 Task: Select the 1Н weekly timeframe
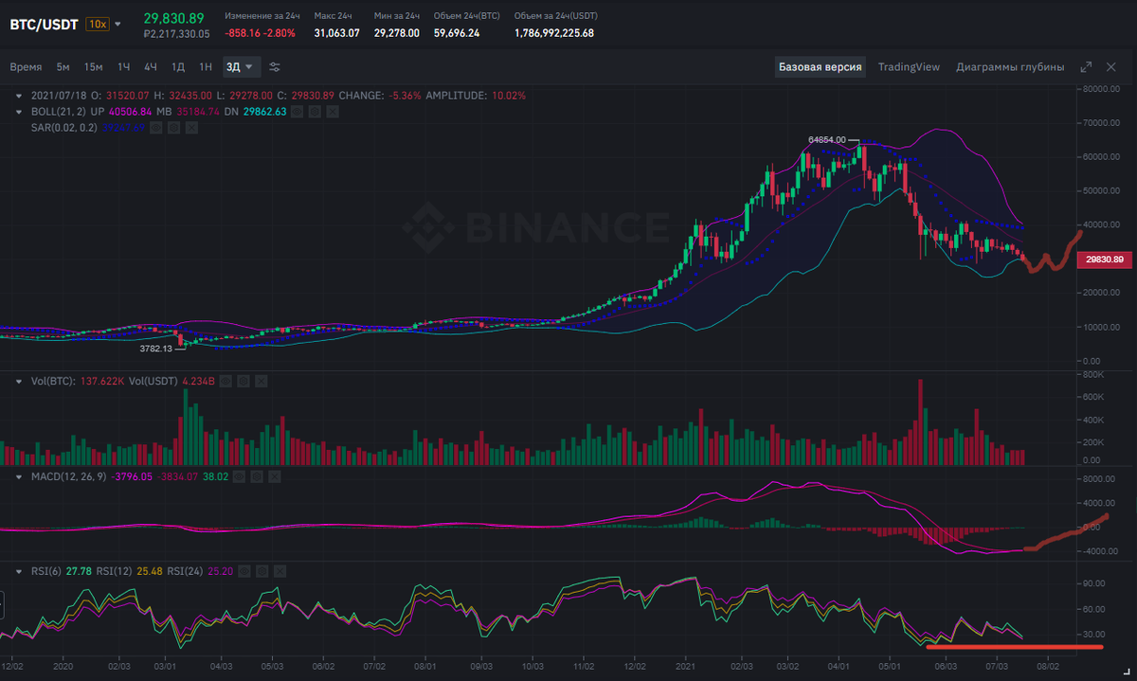tap(206, 66)
